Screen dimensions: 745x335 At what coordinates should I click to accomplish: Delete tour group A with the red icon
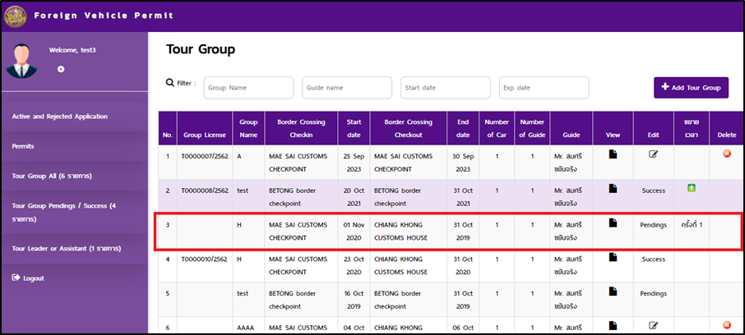(x=726, y=154)
